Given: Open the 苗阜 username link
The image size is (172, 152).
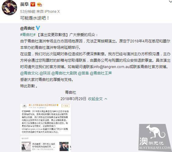Looking at the screenshot, I should point(24,4).
